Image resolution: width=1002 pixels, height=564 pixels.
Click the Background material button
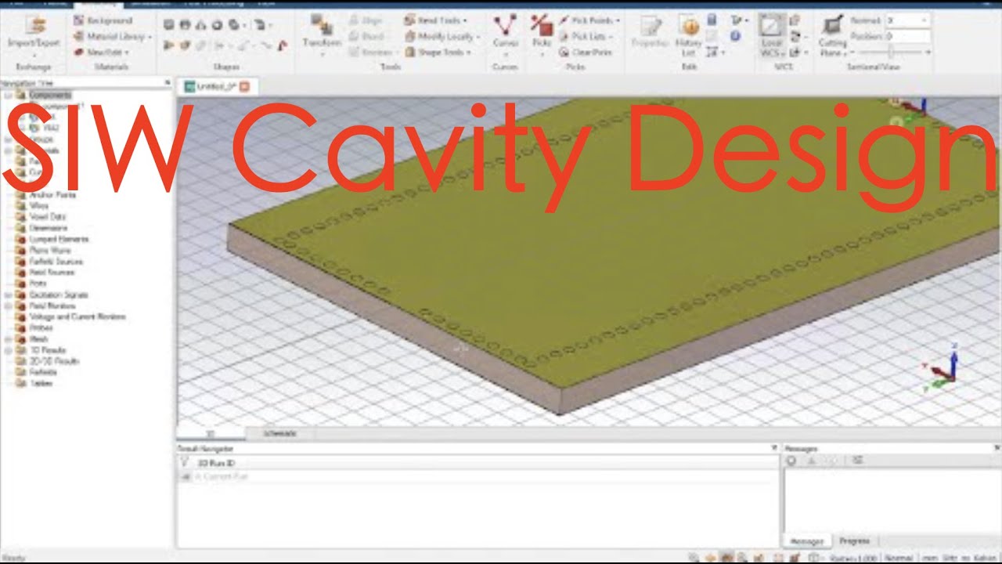tap(103, 20)
